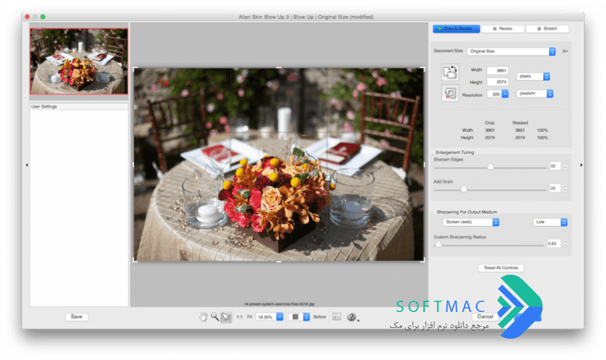The image size is (606, 360).
Task: Click Reset All Controls button
Action: [501, 268]
